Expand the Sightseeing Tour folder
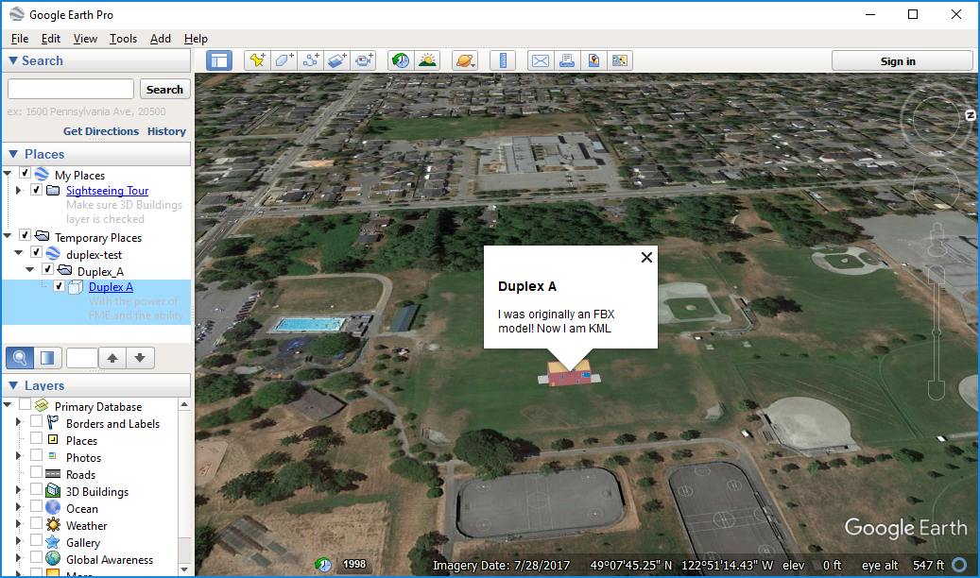 (x=19, y=191)
